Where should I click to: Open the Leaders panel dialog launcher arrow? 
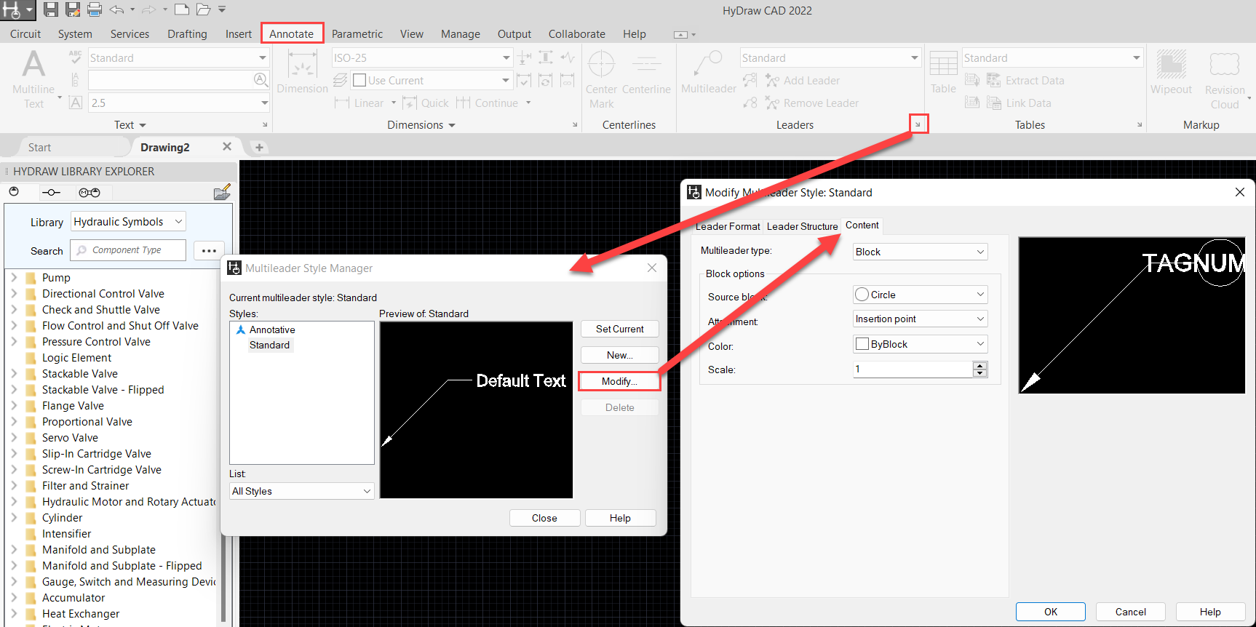coord(918,124)
